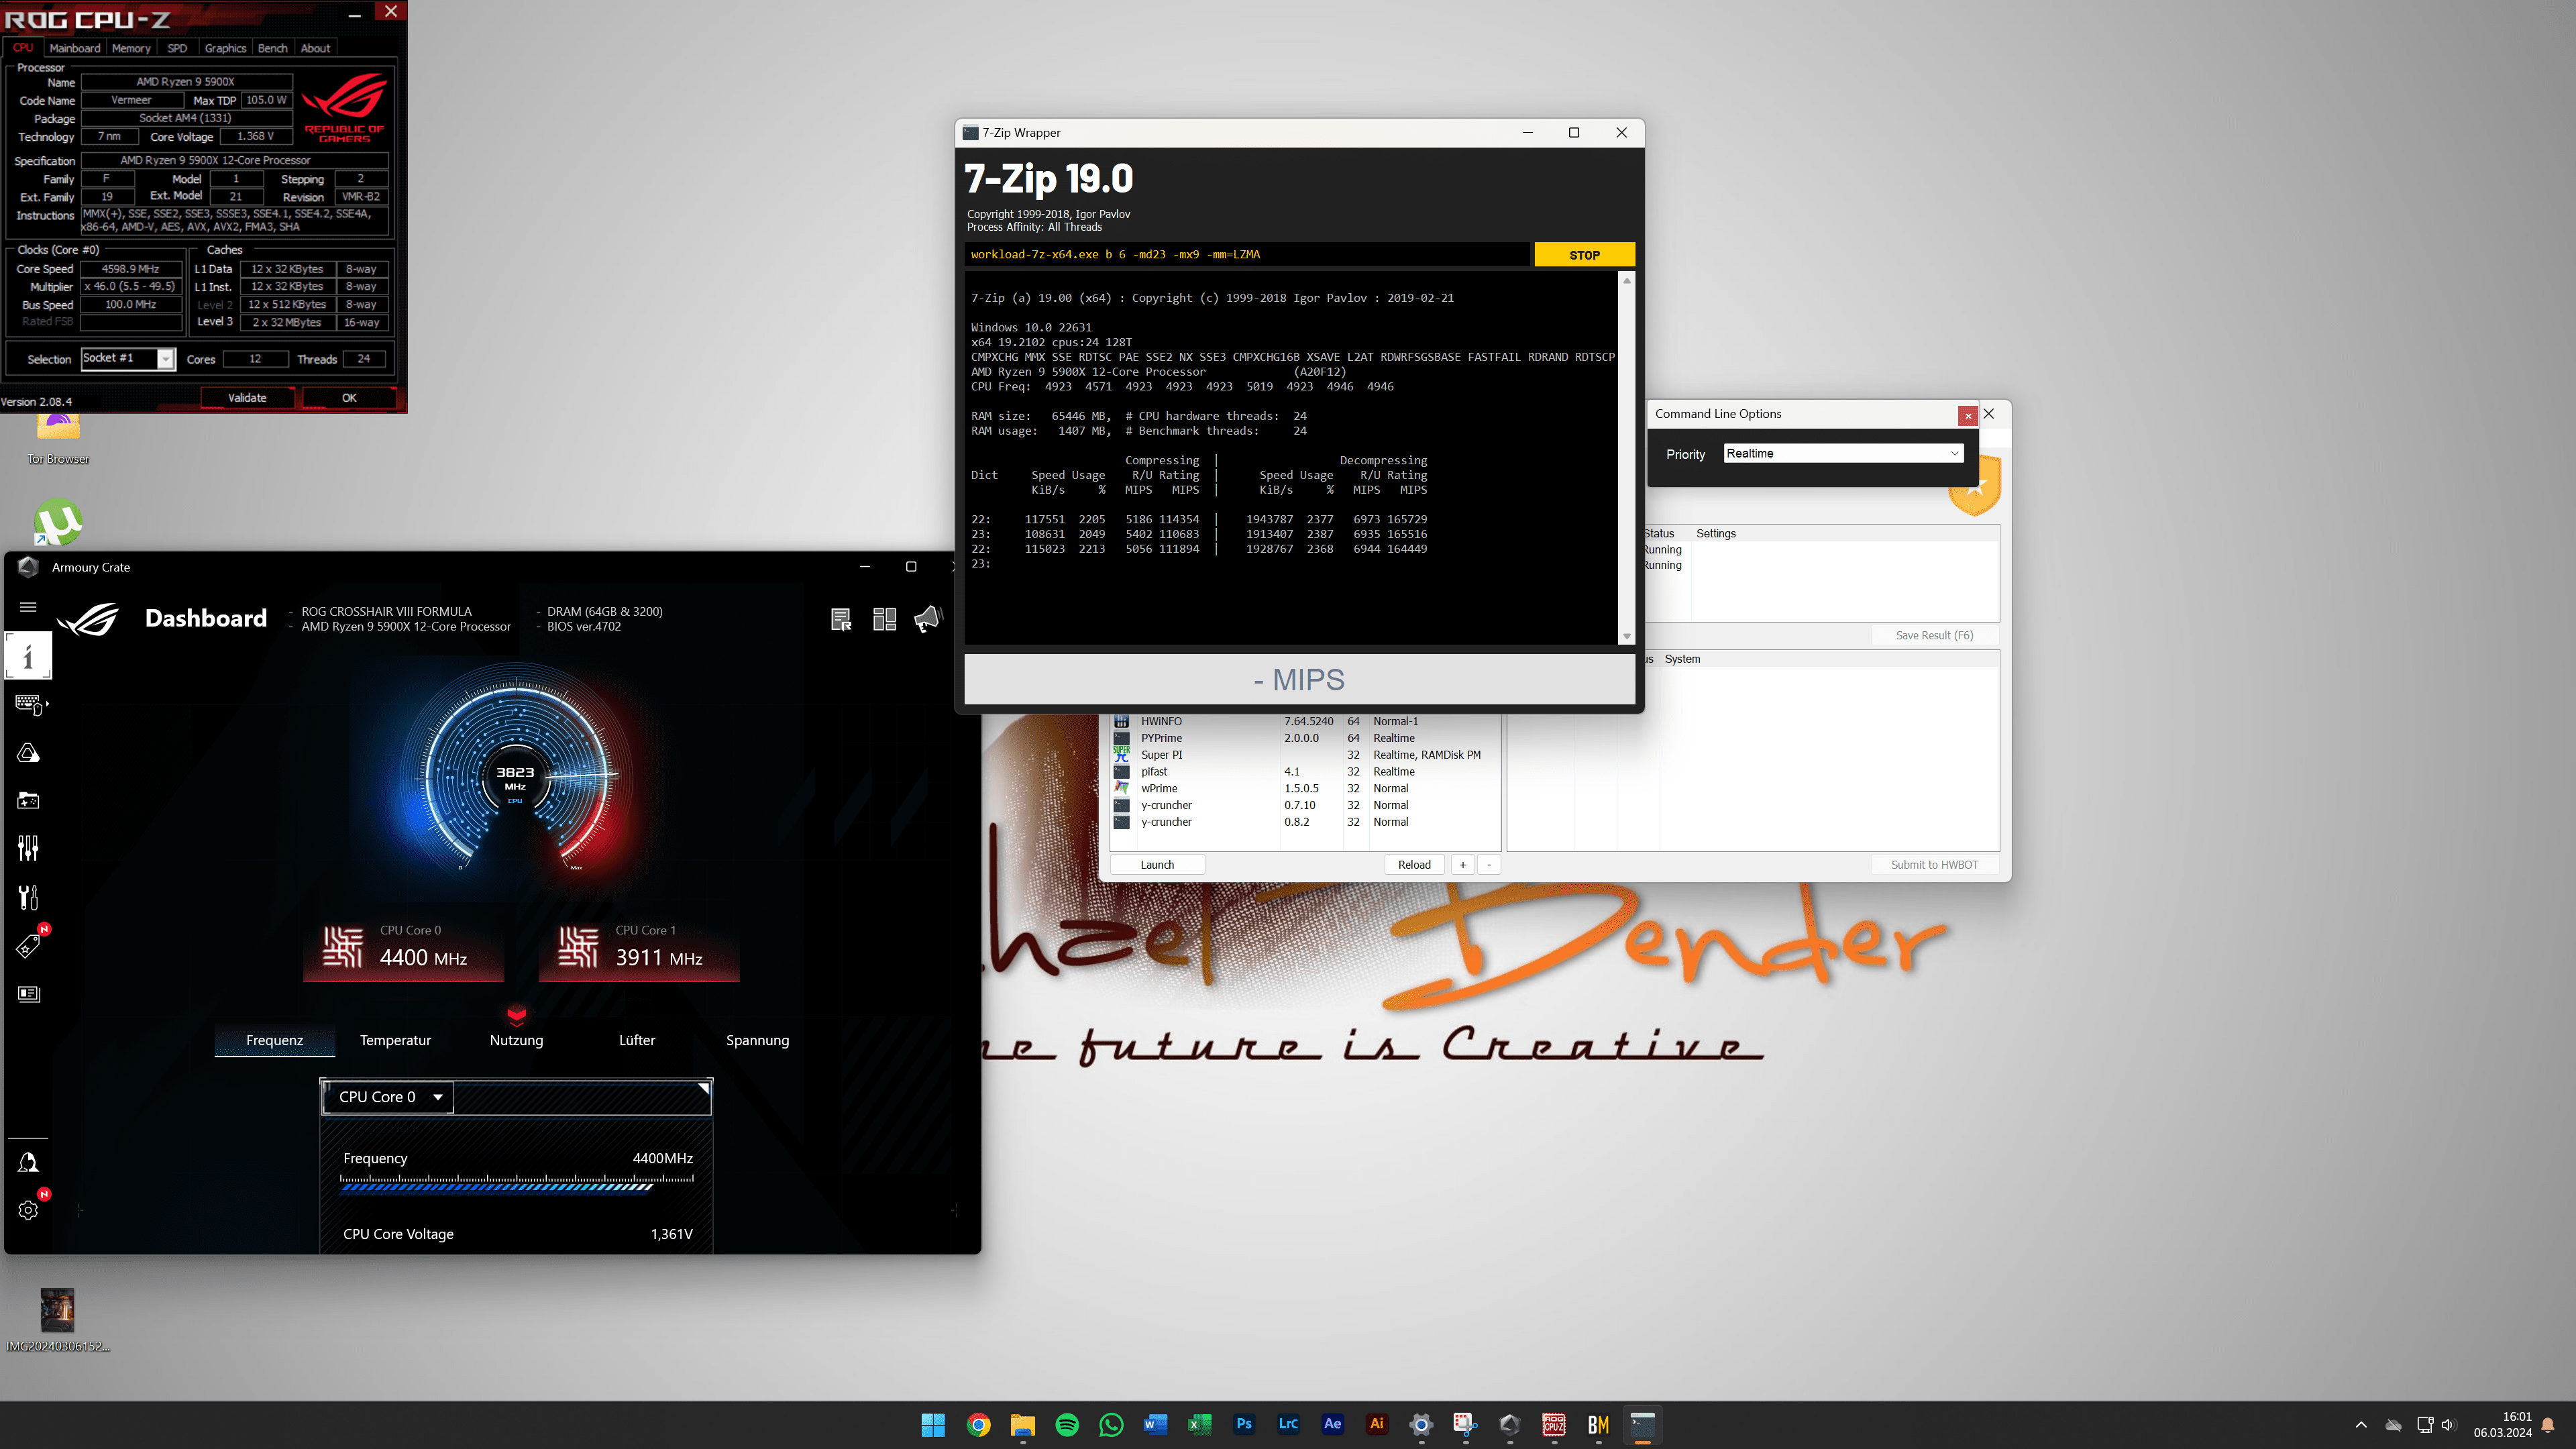Select the y-cruncher 0.8.2 row
This screenshot has height=1449, width=2576.
pos(1305,822)
